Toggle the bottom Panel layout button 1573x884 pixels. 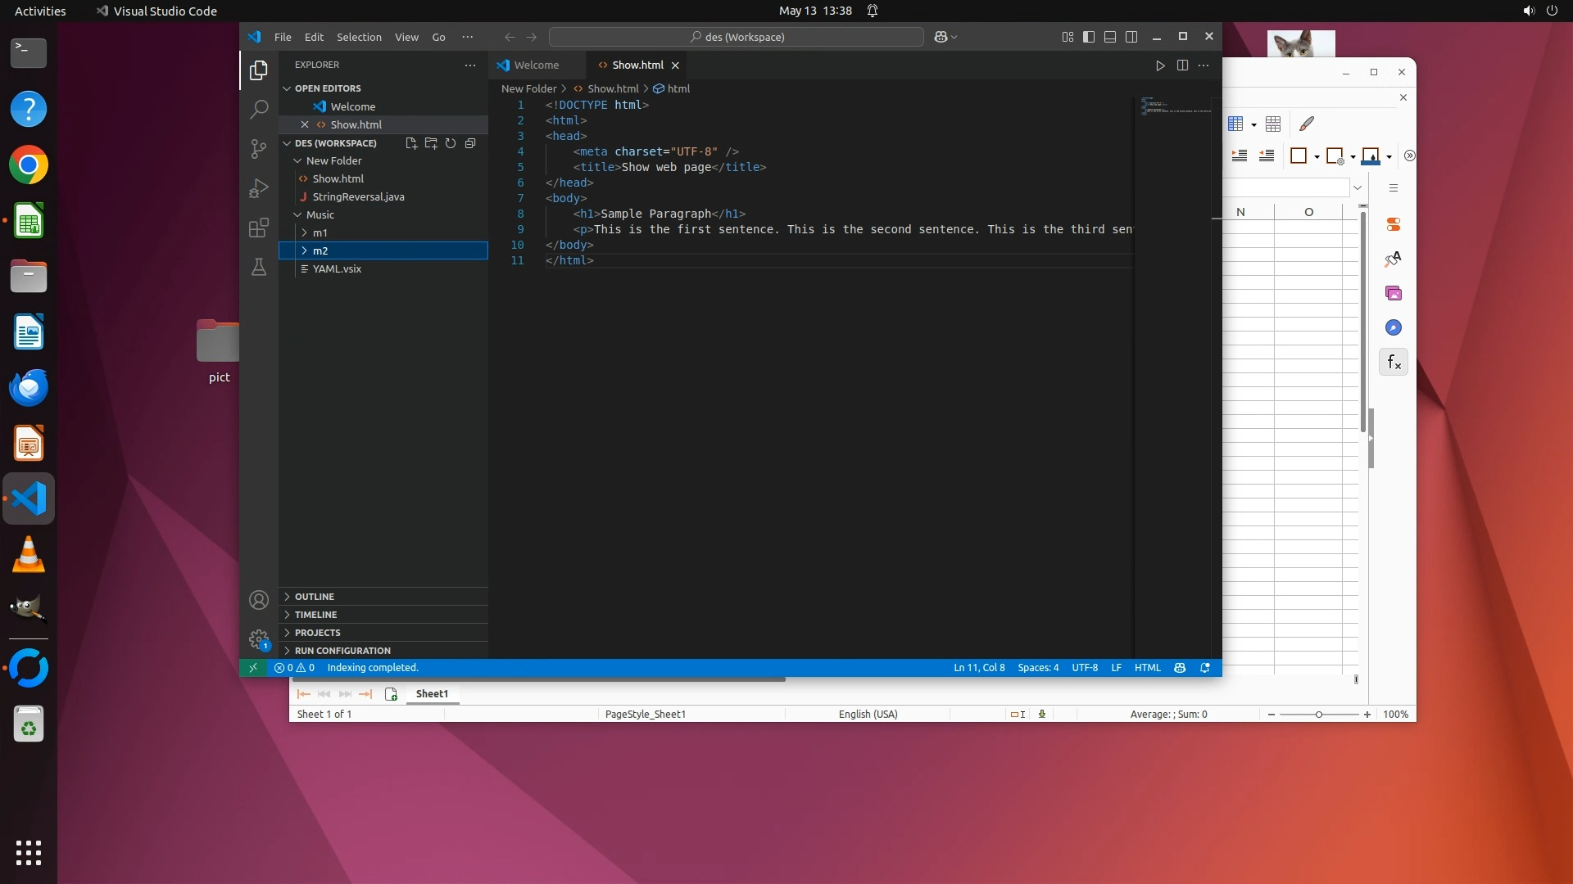click(1110, 37)
